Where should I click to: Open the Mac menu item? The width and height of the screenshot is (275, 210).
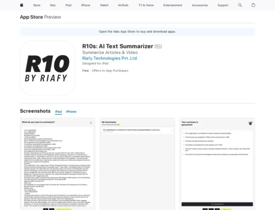[53, 5]
